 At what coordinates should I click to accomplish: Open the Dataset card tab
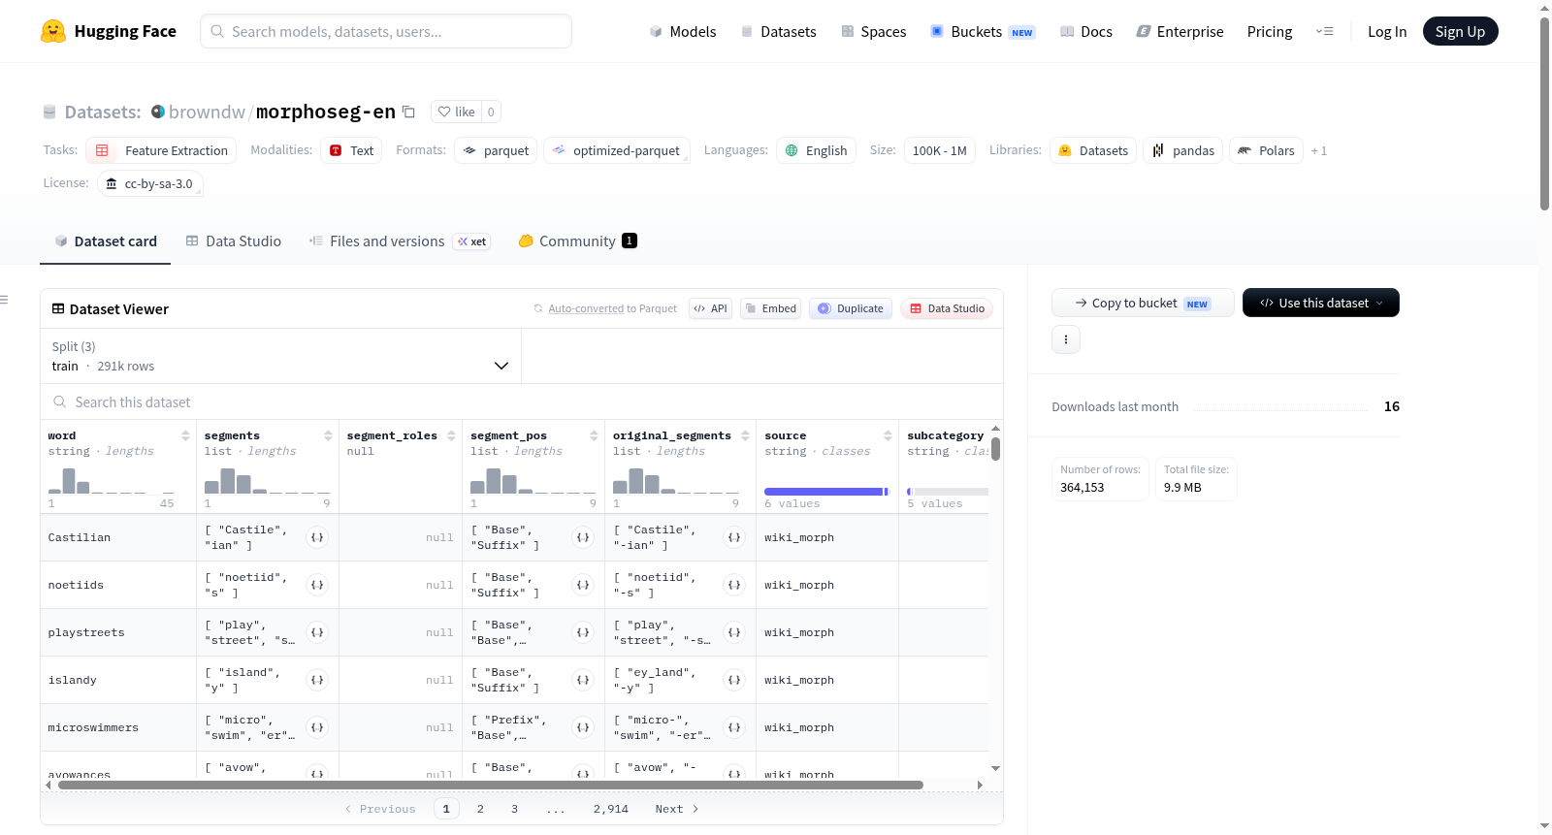pos(106,241)
